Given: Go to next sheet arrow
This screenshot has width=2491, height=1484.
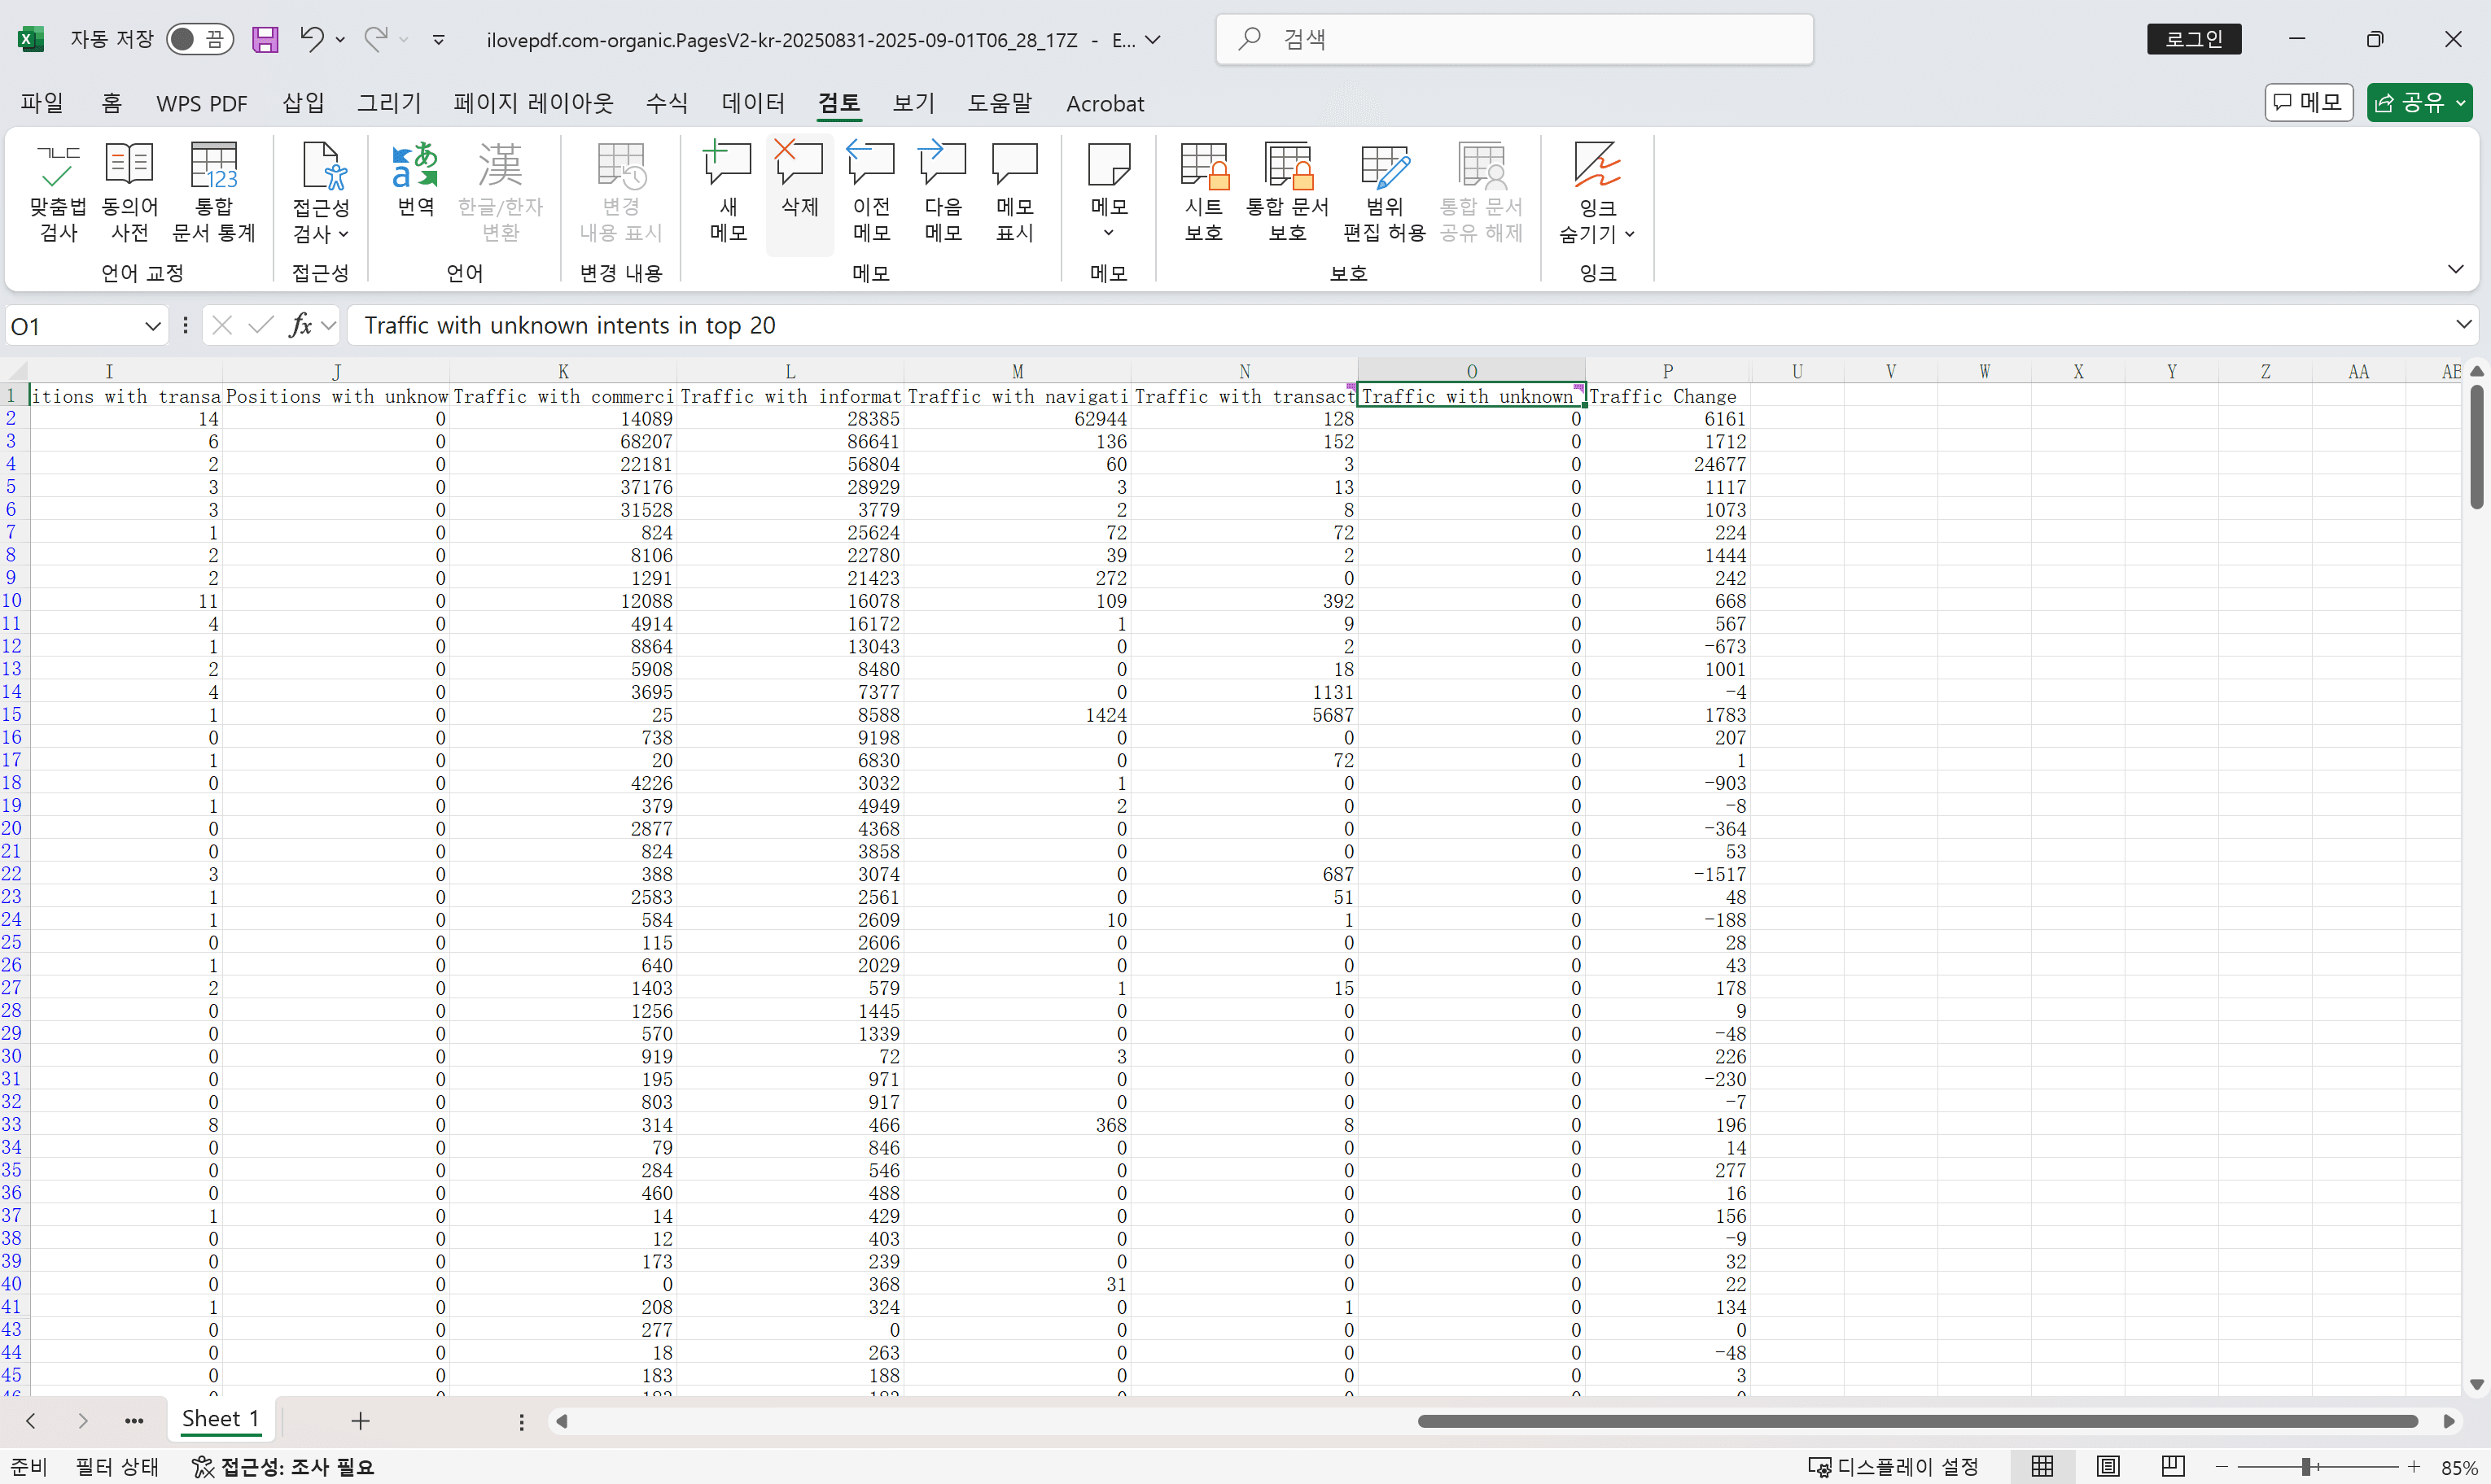Looking at the screenshot, I should (83, 1421).
